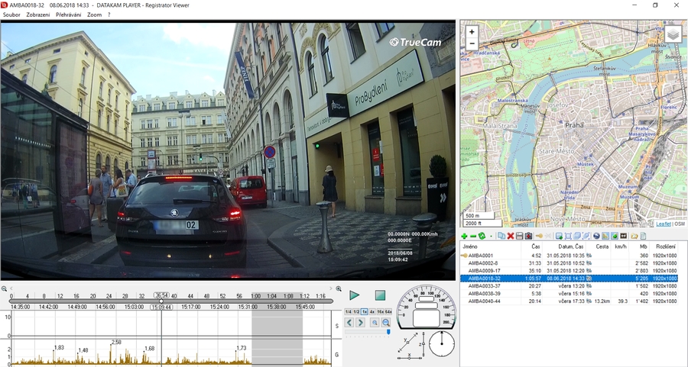Open the map layers selector
This screenshot has height=367, width=688.
click(673, 34)
